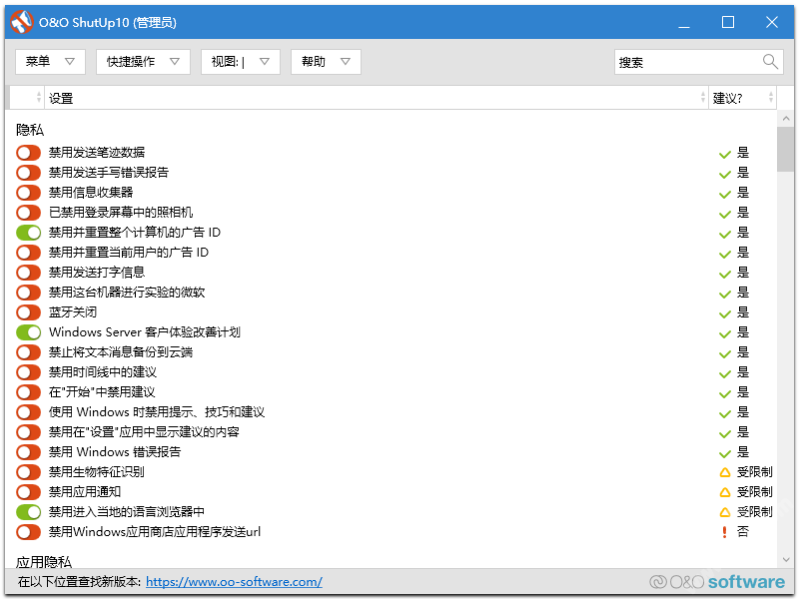Toggle 禁用Windows应用商店应用程序发送url switch
The width and height of the screenshot is (799, 599).
(x=28, y=532)
